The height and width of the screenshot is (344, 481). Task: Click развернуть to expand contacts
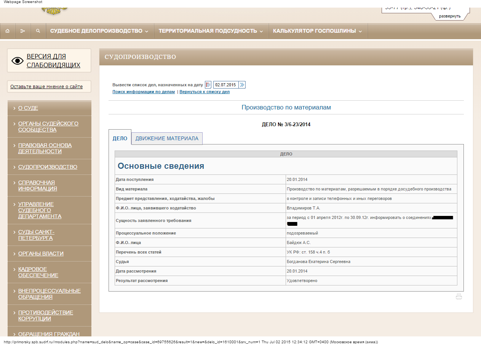450,16
